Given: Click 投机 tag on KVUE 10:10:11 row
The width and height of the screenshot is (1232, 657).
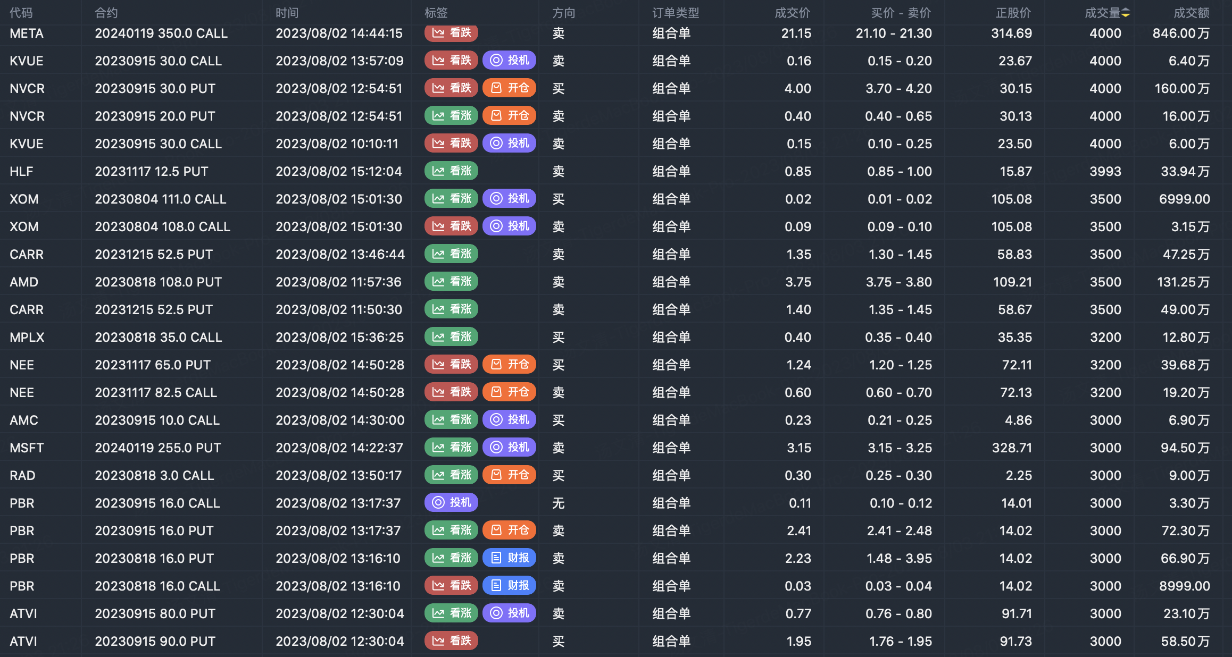Looking at the screenshot, I should (x=509, y=143).
